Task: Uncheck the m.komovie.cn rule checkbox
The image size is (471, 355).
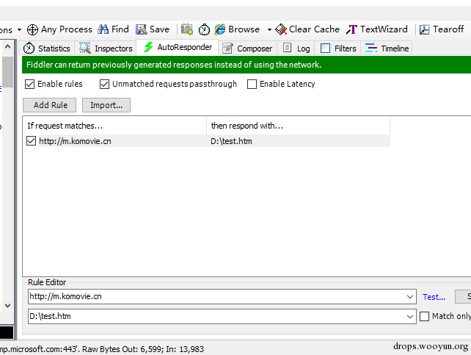Action: pos(32,141)
